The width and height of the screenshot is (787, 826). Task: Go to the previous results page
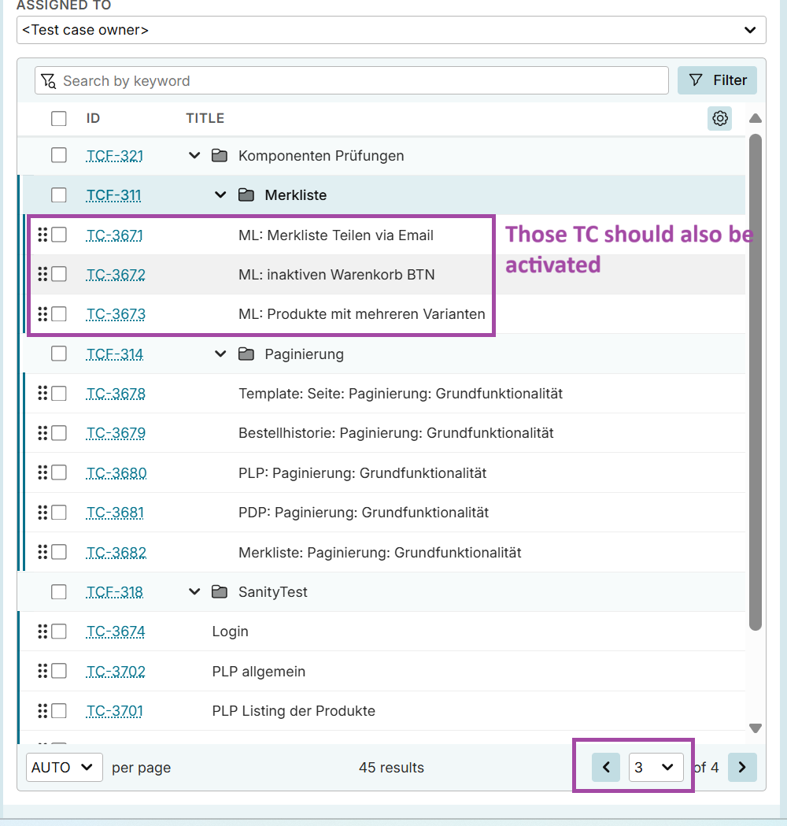pos(606,767)
